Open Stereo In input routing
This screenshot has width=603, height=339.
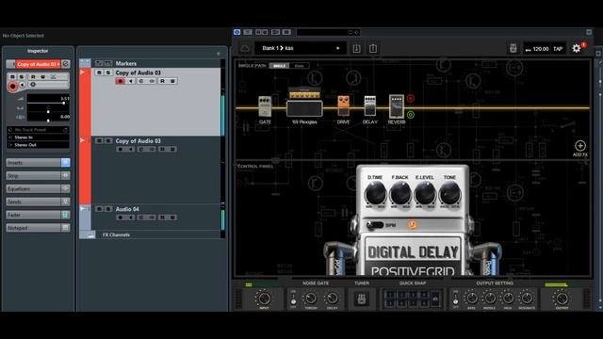coord(38,137)
